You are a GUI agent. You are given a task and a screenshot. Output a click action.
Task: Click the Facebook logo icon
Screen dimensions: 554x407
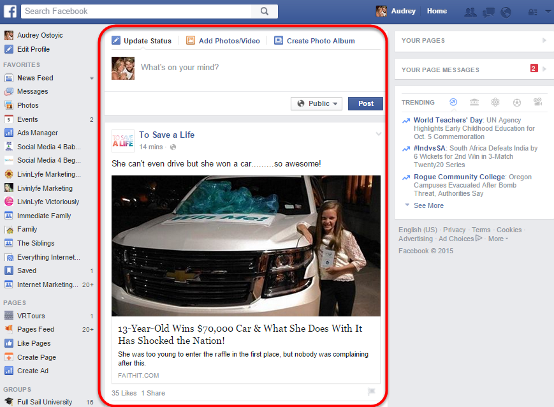click(10, 11)
